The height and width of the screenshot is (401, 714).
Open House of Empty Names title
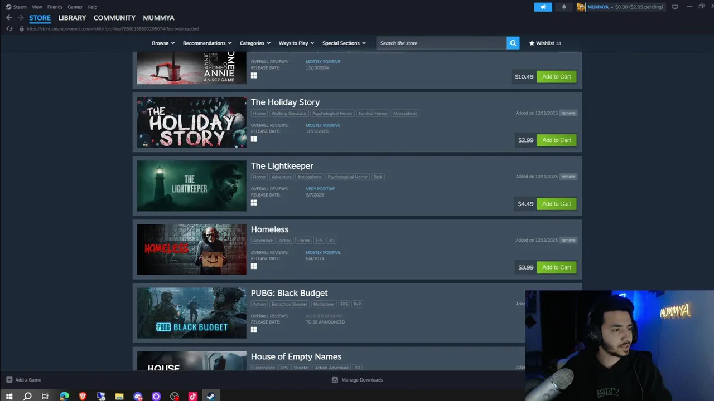[x=296, y=356]
